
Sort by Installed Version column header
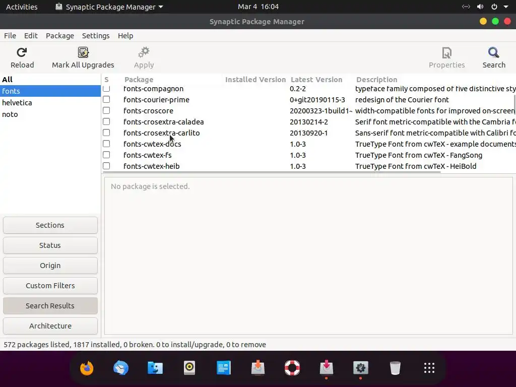[255, 79]
